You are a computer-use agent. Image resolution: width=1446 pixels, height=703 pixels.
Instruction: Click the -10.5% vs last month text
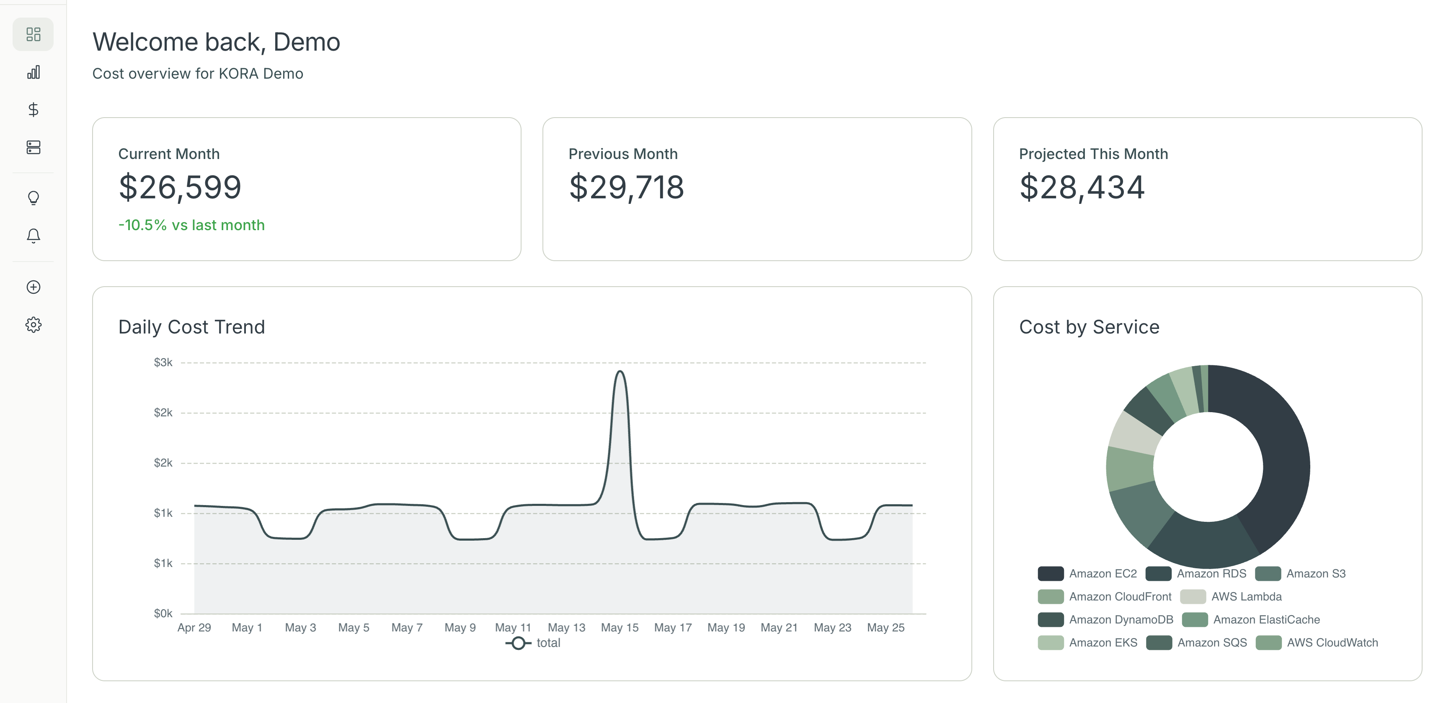[191, 225]
